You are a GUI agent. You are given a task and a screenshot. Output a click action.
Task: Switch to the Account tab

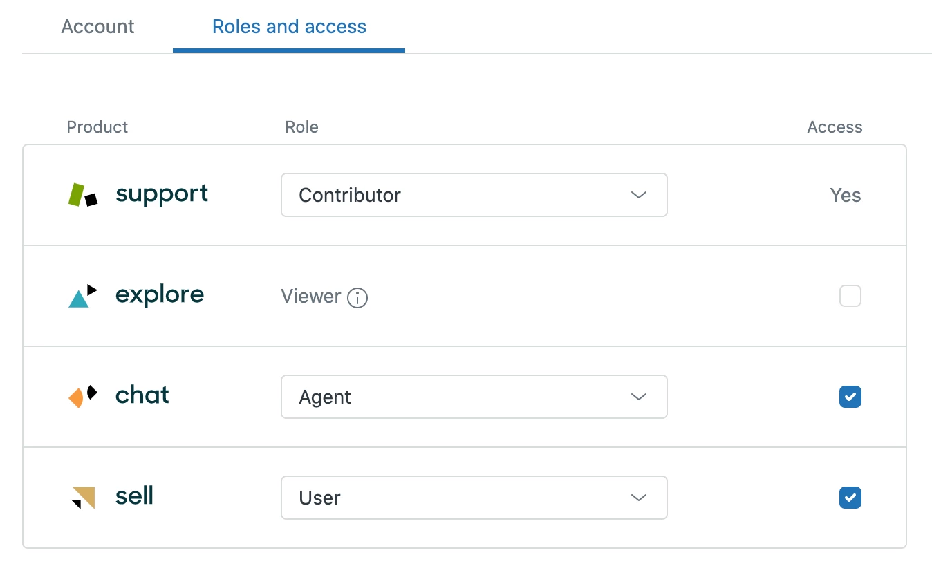pos(97,27)
